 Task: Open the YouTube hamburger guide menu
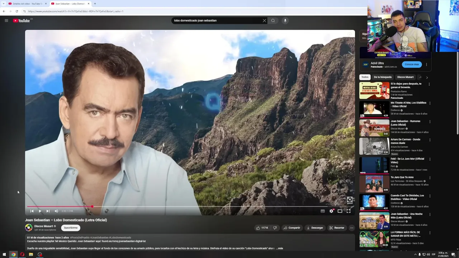point(6,20)
